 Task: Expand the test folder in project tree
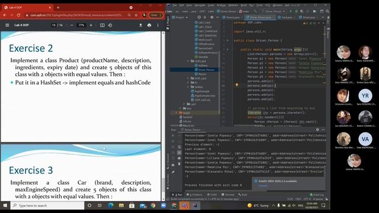coord(180,108)
